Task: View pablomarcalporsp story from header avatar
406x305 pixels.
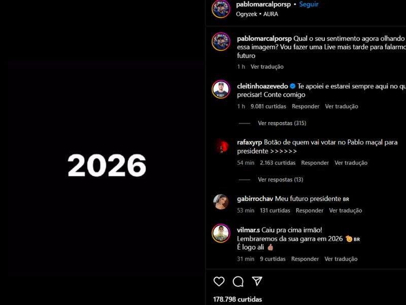Action: tap(221, 9)
